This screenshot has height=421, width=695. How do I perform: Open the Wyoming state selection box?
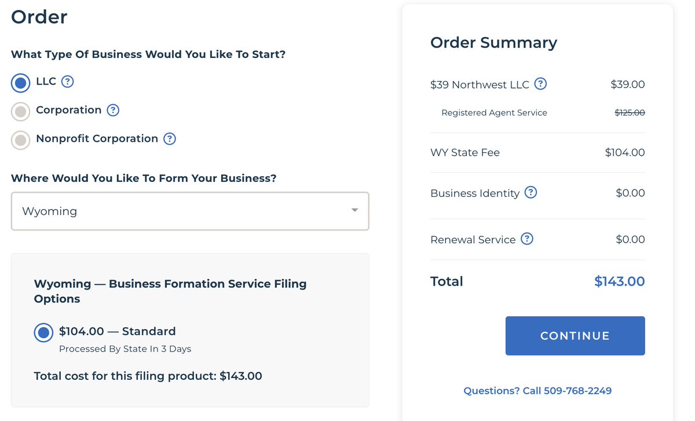pyautogui.click(x=190, y=211)
